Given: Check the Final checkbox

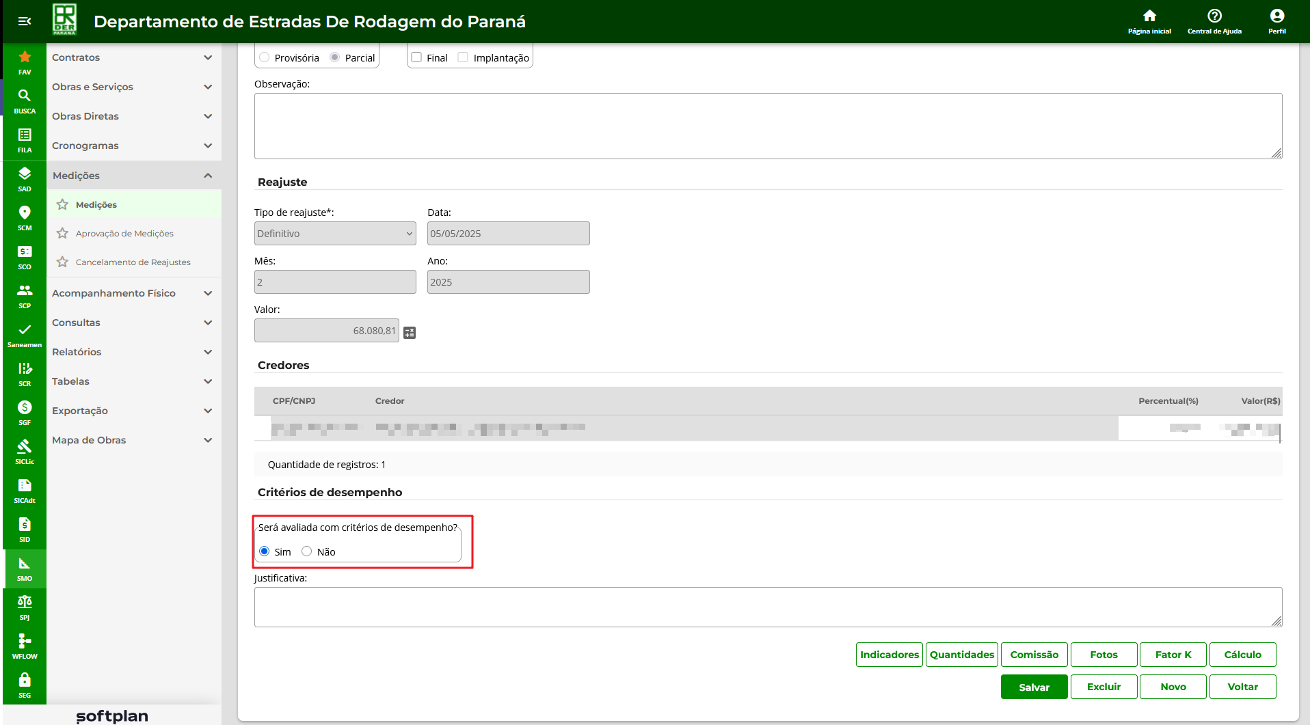Looking at the screenshot, I should tap(416, 57).
